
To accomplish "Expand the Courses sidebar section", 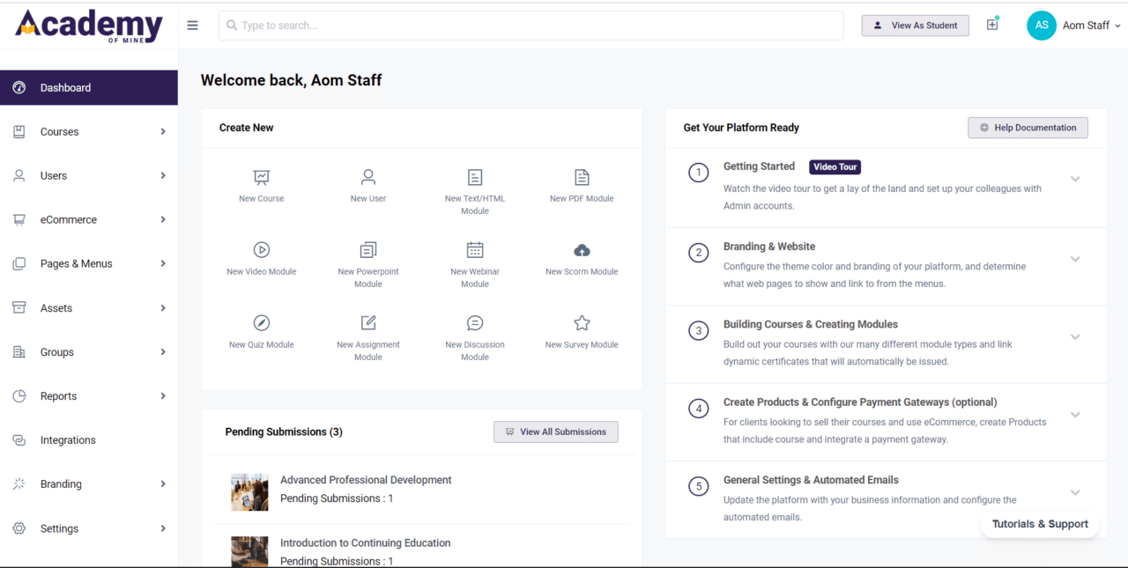I will click(x=88, y=131).
